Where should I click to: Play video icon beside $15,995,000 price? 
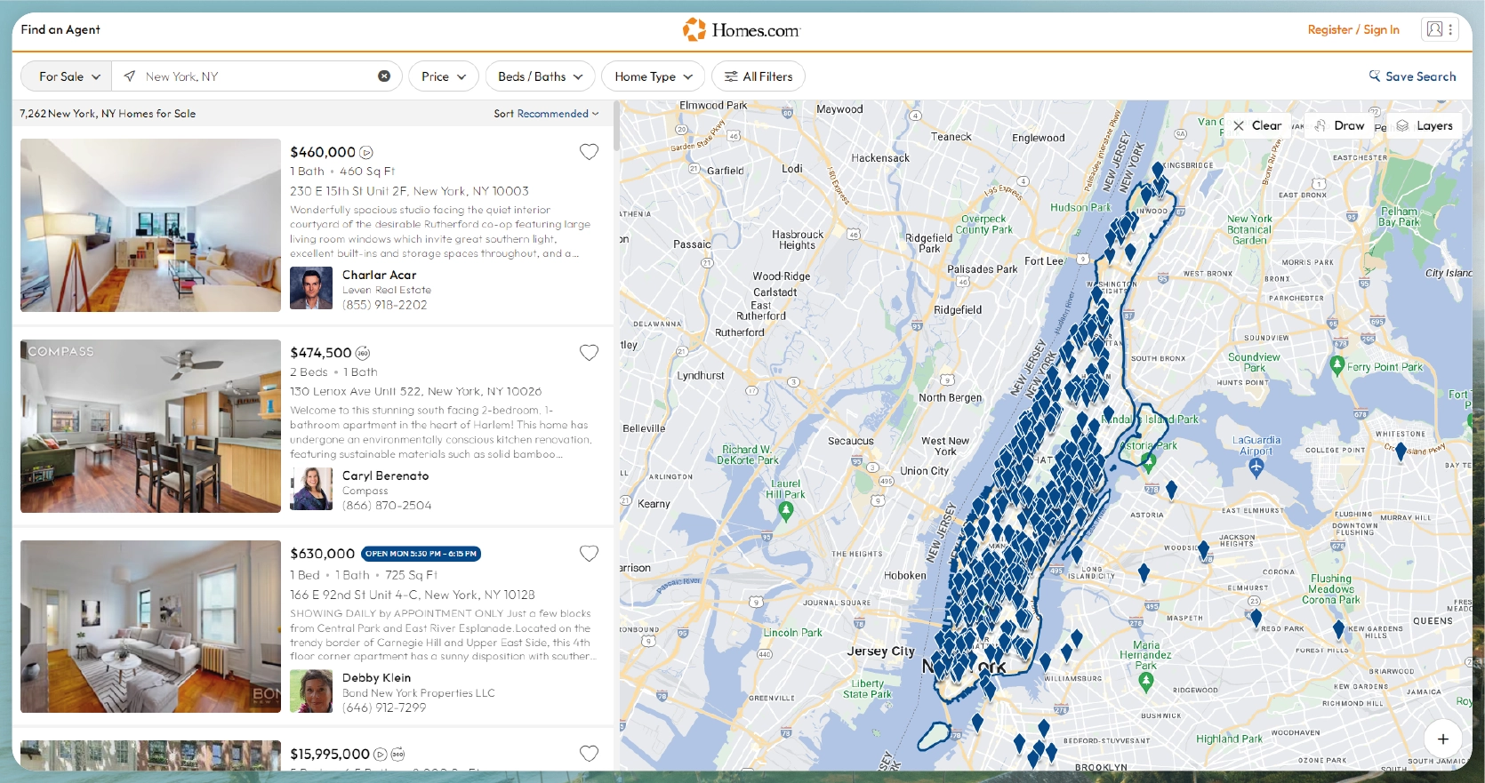[x=381, y=755]
